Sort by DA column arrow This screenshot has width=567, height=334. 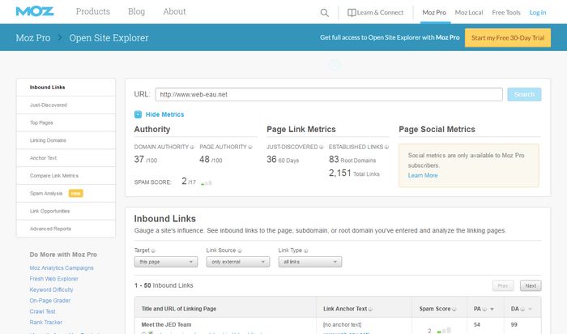point(530,309)
